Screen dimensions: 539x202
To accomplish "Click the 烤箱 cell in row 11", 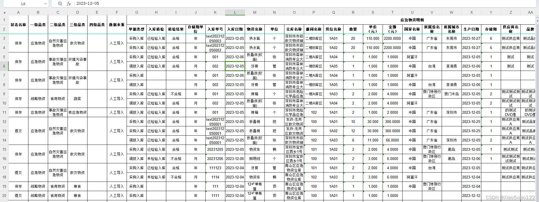I will pos(255,112).
